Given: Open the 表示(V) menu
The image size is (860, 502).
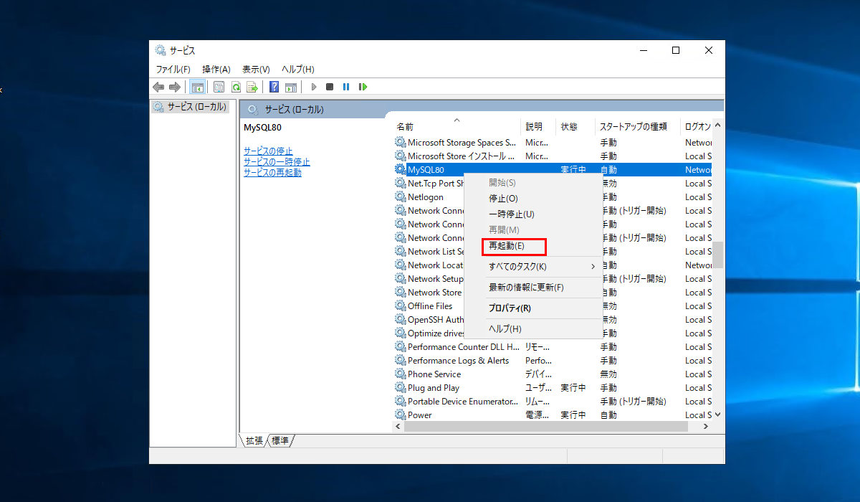Looking at the screenshot, I should pyautogui.click(x=256, y=70).
